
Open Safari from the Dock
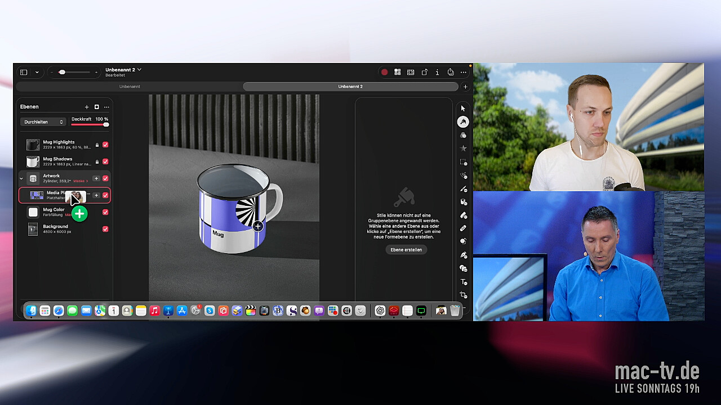tap(59, 310)
